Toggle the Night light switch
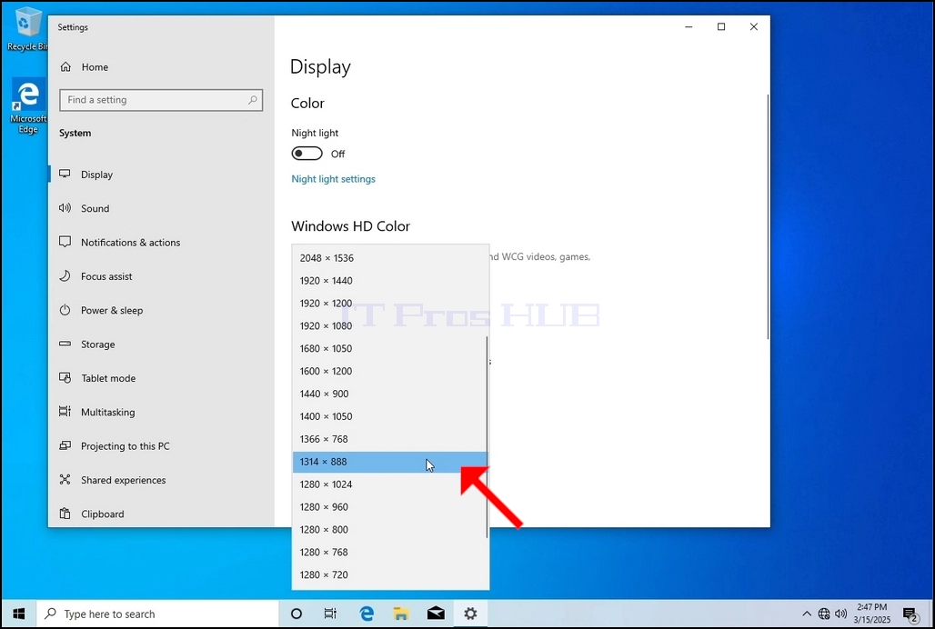 pyautogui.click(x=307, y=154)
